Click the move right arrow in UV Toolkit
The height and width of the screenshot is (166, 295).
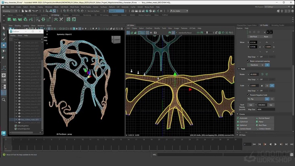click(274, 47)
